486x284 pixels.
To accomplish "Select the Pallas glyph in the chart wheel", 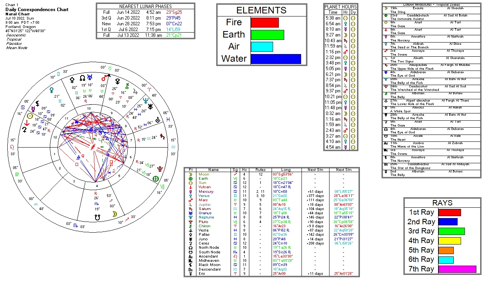I will tap(72, 80).
